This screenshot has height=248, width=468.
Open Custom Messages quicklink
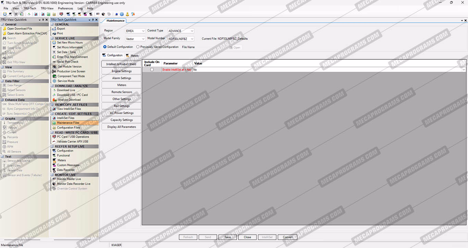click(x=68, y=165)
